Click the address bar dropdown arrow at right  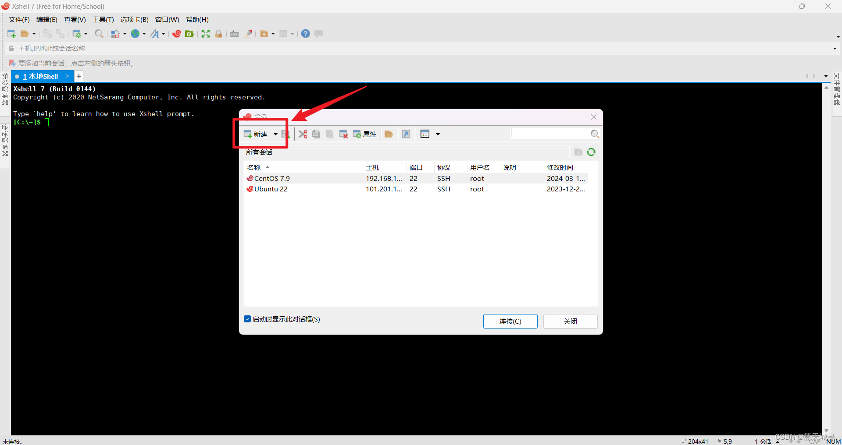click(x=835, y=49)
